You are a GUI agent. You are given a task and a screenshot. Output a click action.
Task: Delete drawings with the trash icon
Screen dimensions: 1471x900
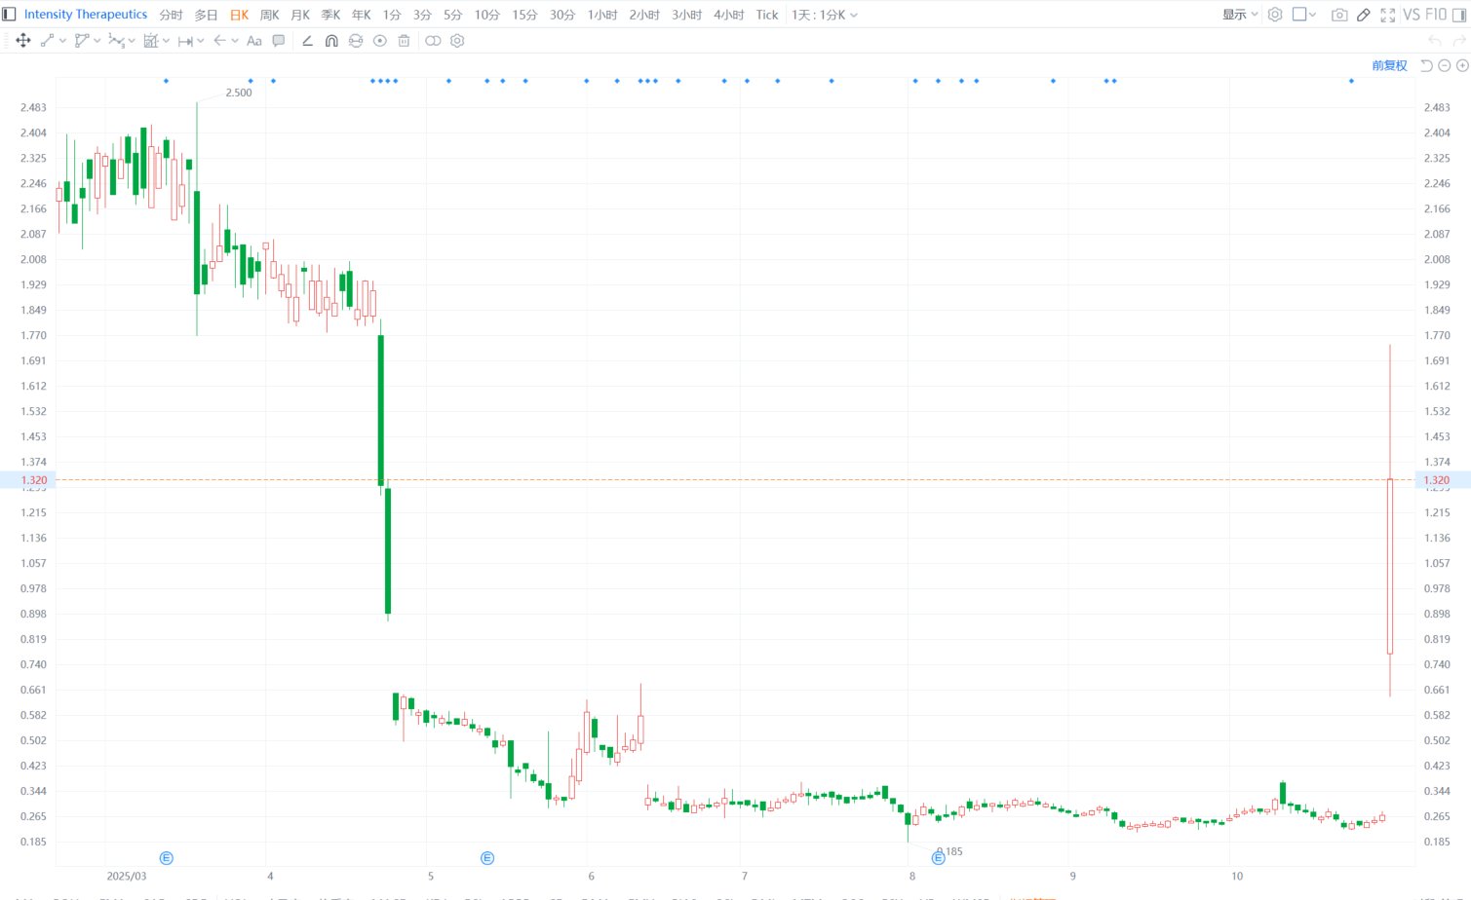pos(404,41)
